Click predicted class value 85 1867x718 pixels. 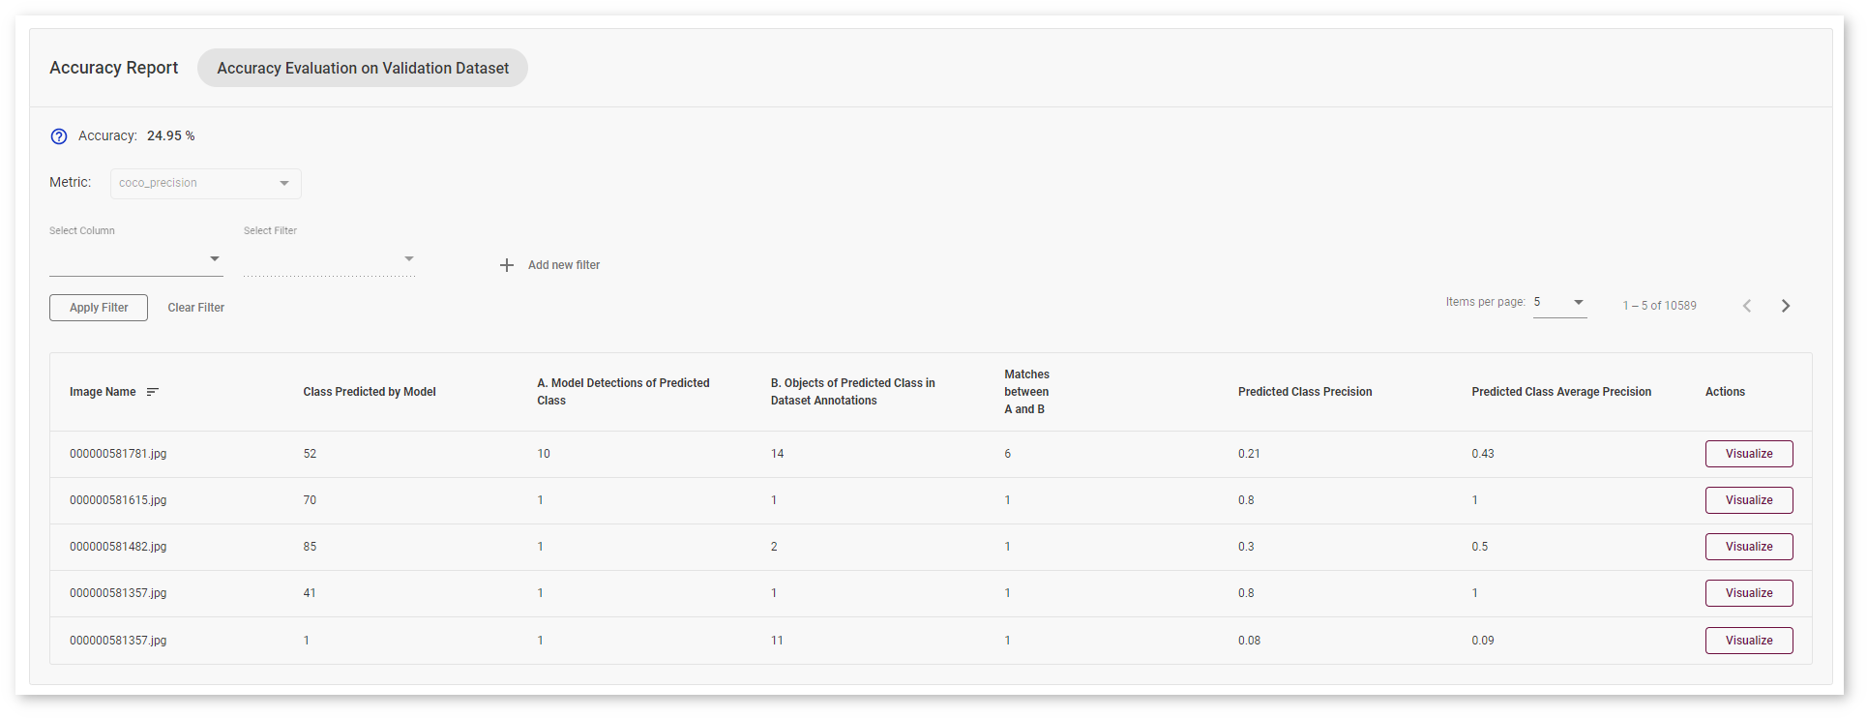click(x=310, y=547)
